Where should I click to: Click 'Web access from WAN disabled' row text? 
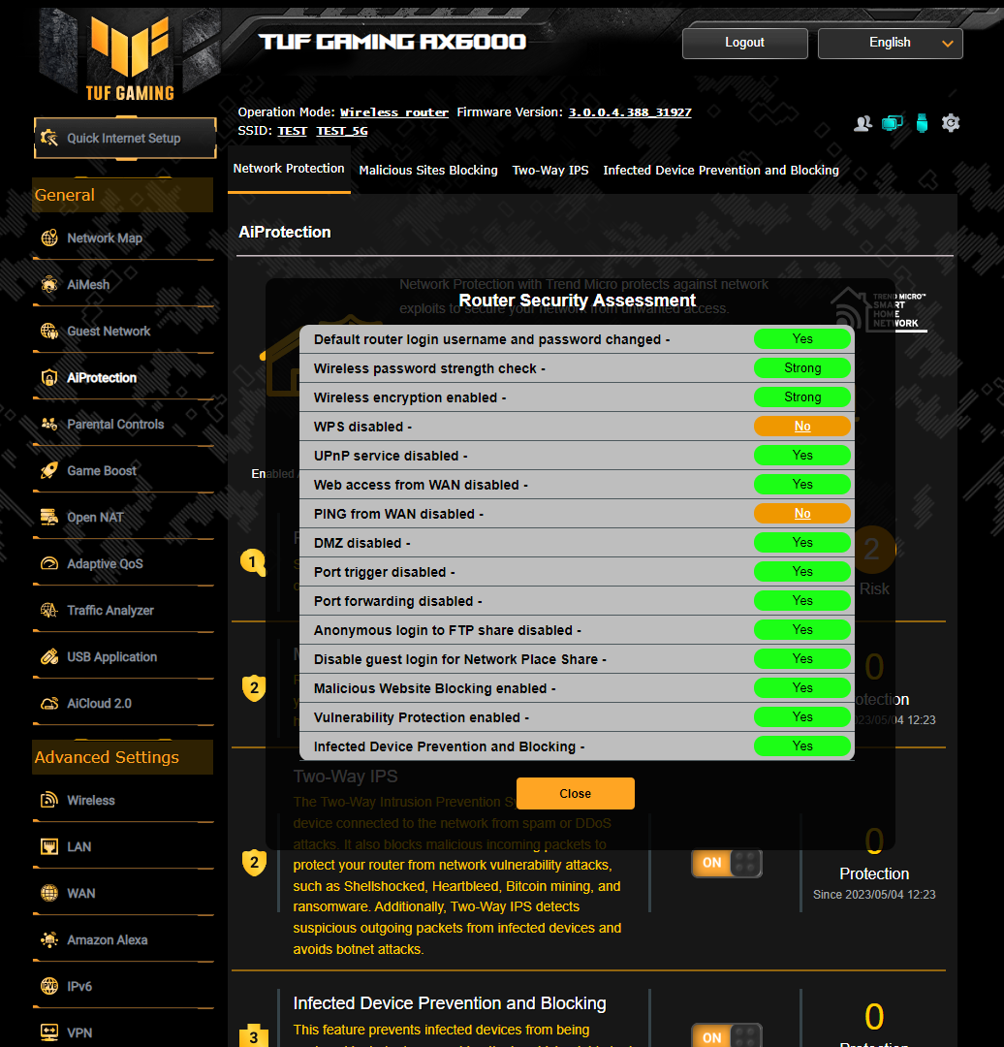[x=421, y=485]
